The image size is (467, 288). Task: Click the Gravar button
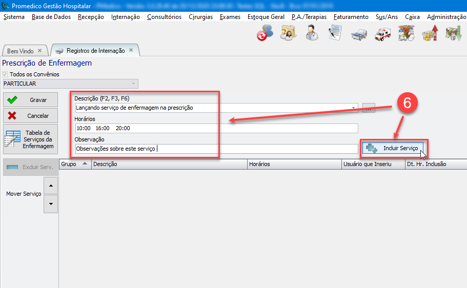click(30, 100)
